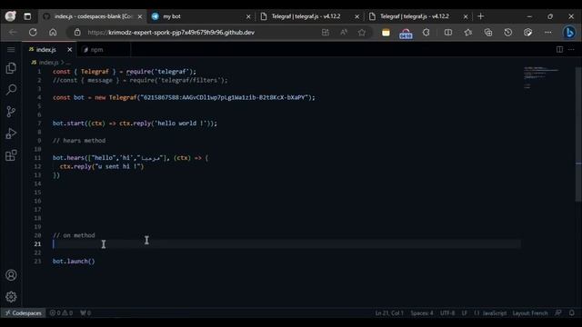Screen dimensions: 582x327
Task: Open the Extensions view
Action: pyautogui.click(x=11, y=155)
